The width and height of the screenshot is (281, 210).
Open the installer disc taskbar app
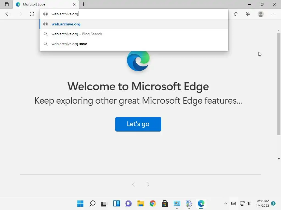189,203
